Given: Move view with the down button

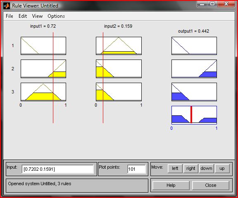Looking at the screenshot, I should pos(206,168).
